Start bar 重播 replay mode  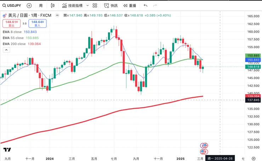[129, 6]
